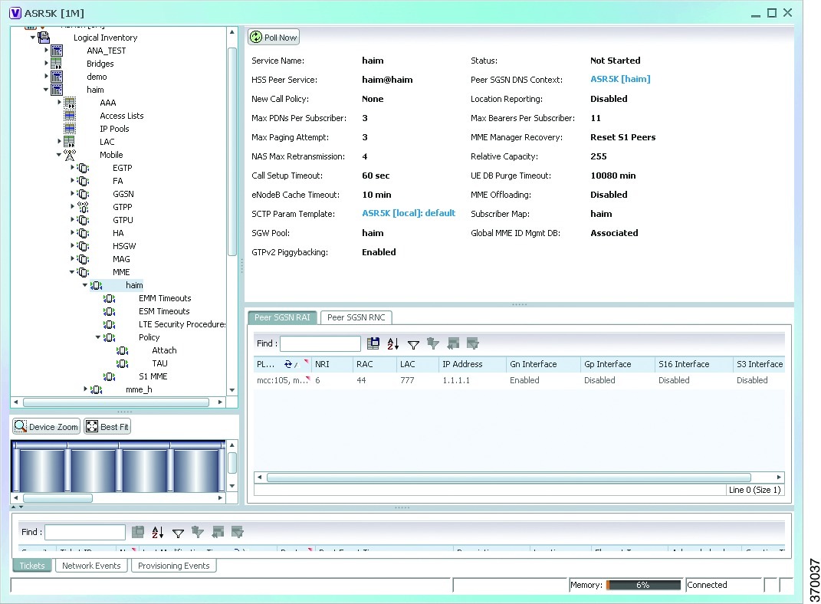
Task: Select the S1 MME tree item
Action: pyautogui.click(x=153, y=377)
